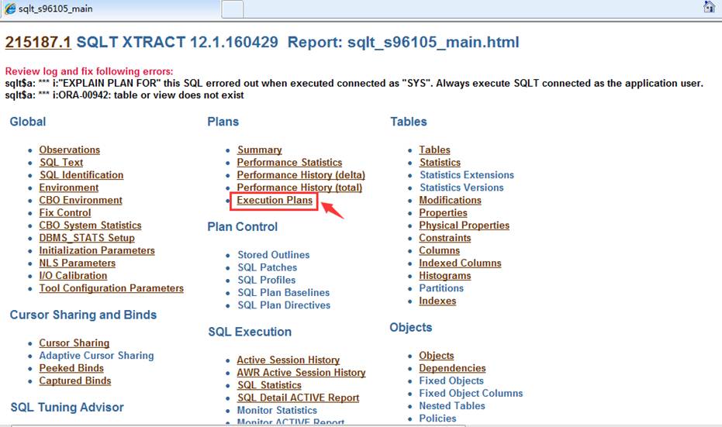This screenshot has height=427, width=722.
Task: Click Statistics Versions text
Action: pyautogui.click(x=462, y=188)
